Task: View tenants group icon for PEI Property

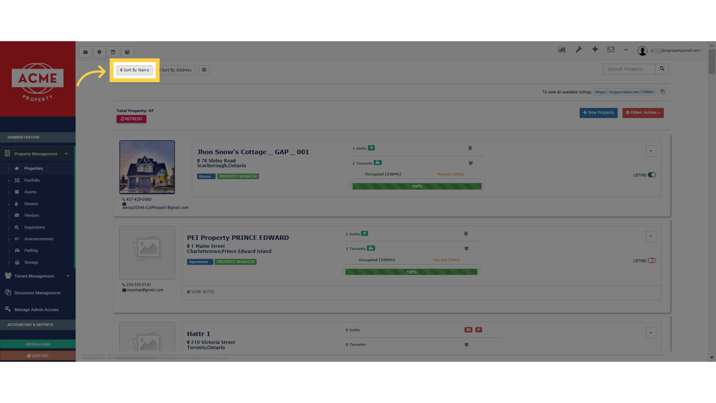Action: coord(467,249)
